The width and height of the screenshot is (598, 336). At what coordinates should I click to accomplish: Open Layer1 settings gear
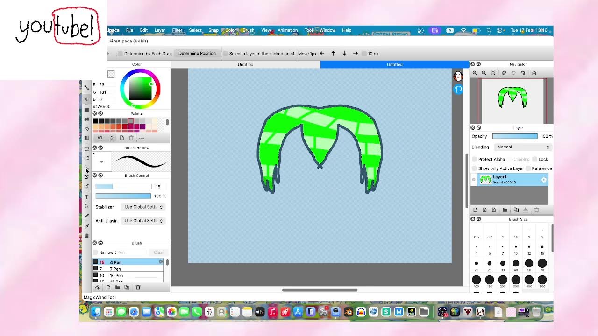tap(544, 180)
